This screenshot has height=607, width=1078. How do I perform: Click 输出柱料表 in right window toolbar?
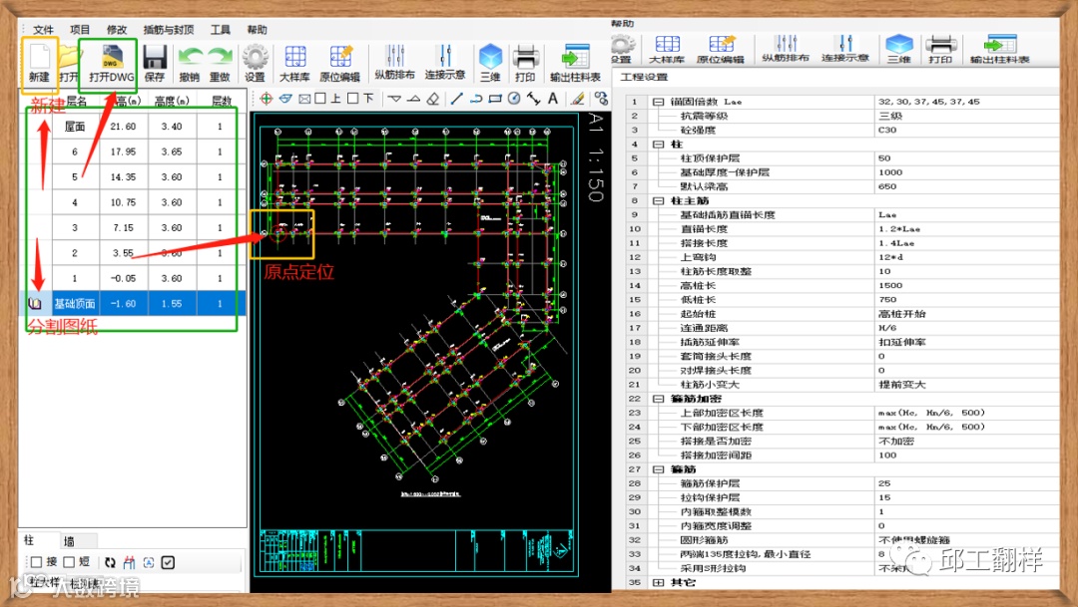999,50
